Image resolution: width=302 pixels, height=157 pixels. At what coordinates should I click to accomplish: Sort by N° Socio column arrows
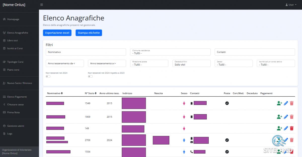pyautogui.click(x=96, y=93)
